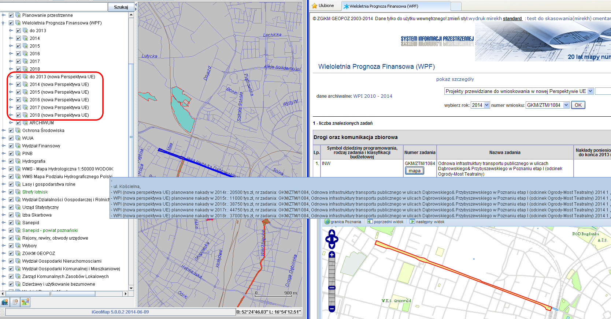This screenshot has width=611, height=319.
Task: Zoom out with the bottom minus button
Action: click(x=332, y=309)
